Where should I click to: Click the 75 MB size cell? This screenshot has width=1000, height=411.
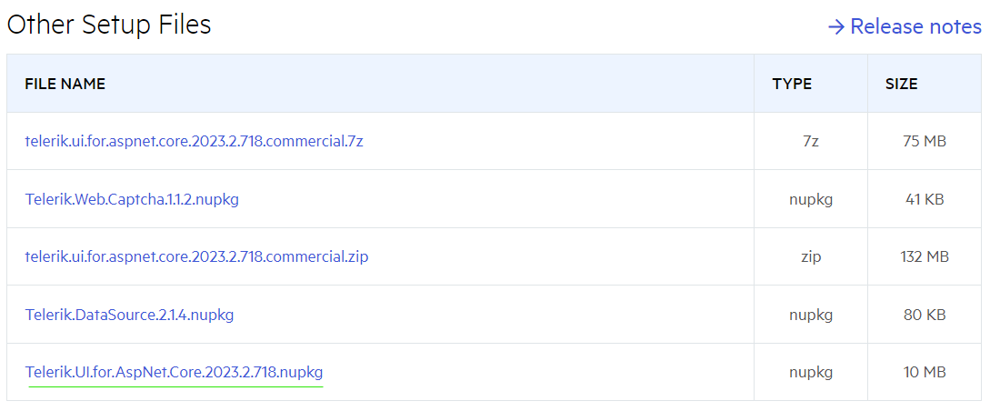click(925, 141)
